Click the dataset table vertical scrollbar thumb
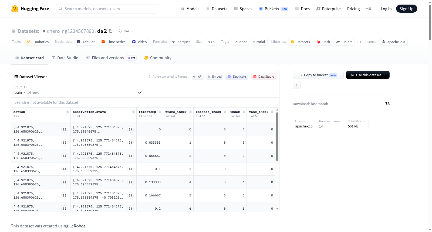This screenshot has height=232, width=432. [277, 137]
